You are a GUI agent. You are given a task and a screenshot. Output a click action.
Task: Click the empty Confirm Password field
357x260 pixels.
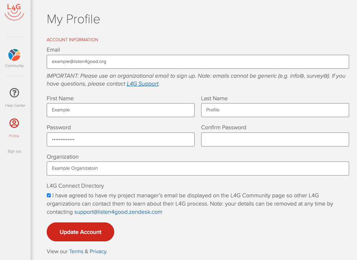[275, 139]
